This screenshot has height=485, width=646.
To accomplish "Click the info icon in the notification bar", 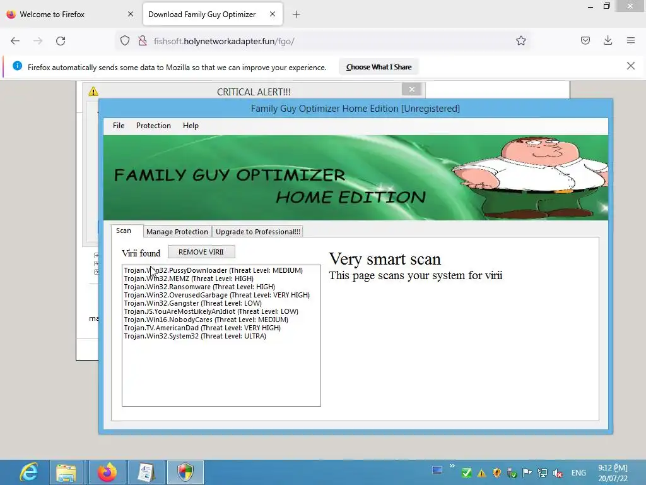I will click(x=17, y=66).
